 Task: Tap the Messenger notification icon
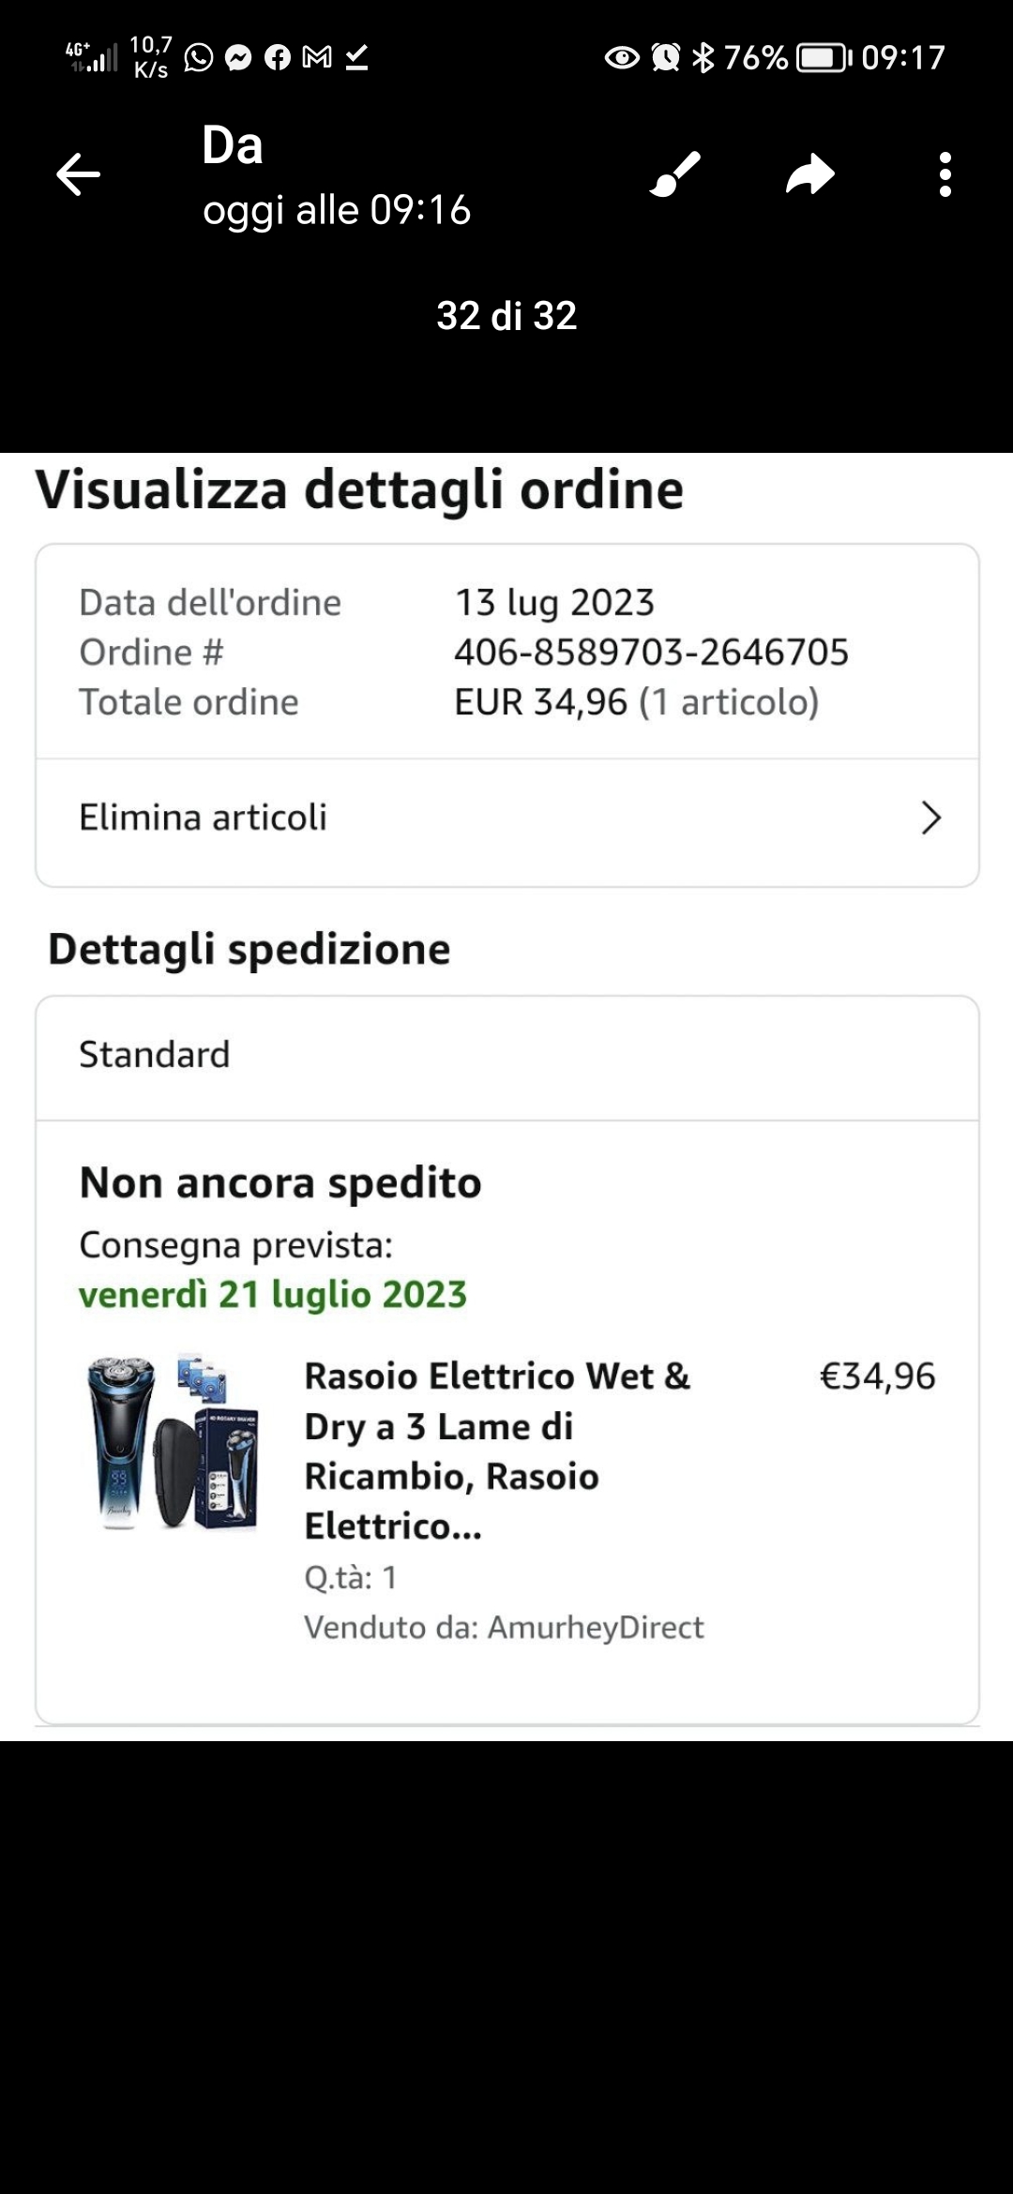pos(238,58)
